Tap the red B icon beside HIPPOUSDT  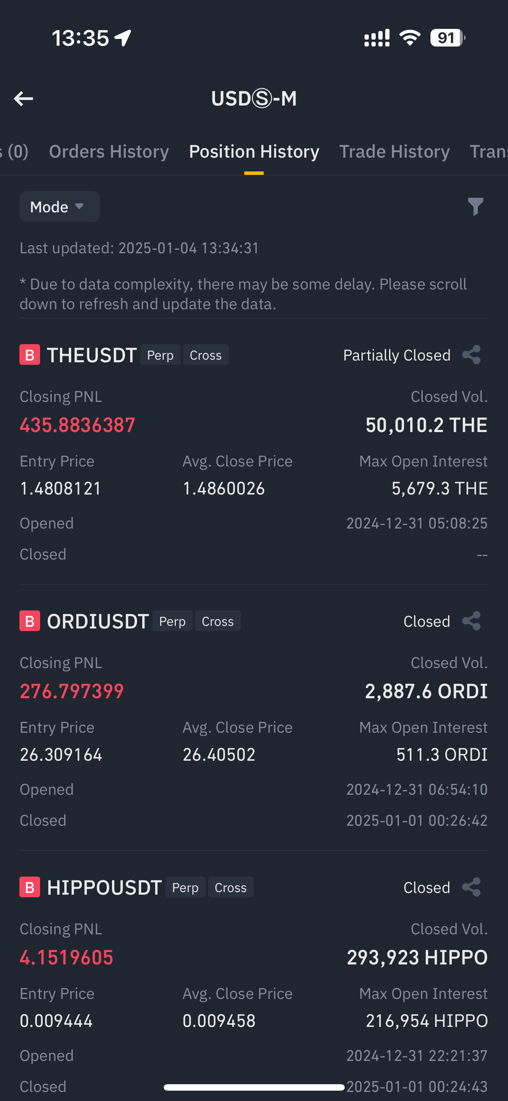(x=30, y=887)
